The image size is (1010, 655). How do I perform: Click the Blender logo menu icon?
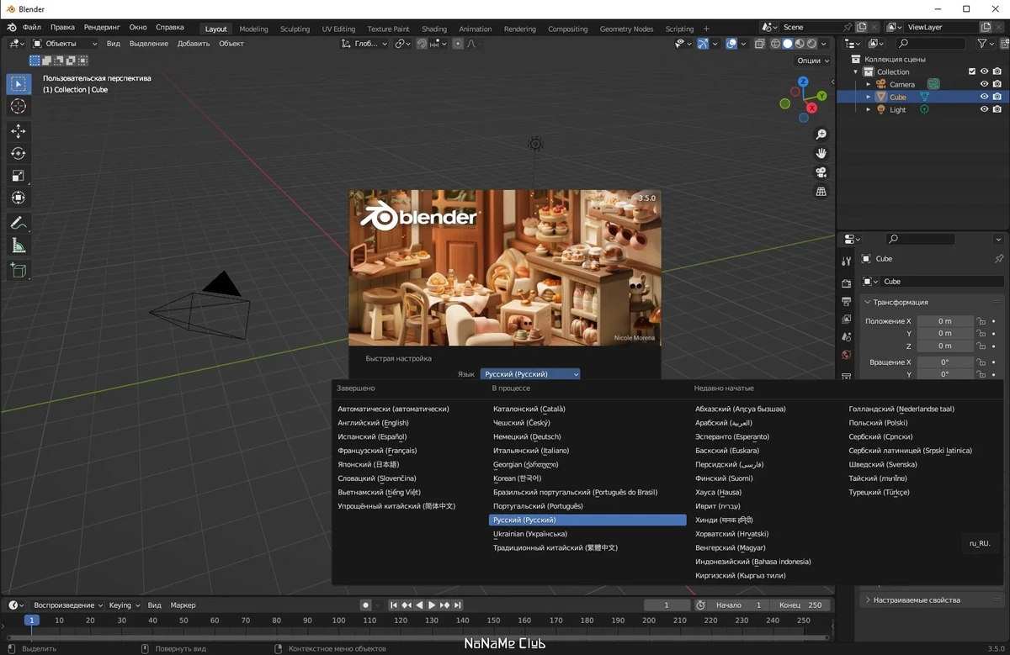12,28
